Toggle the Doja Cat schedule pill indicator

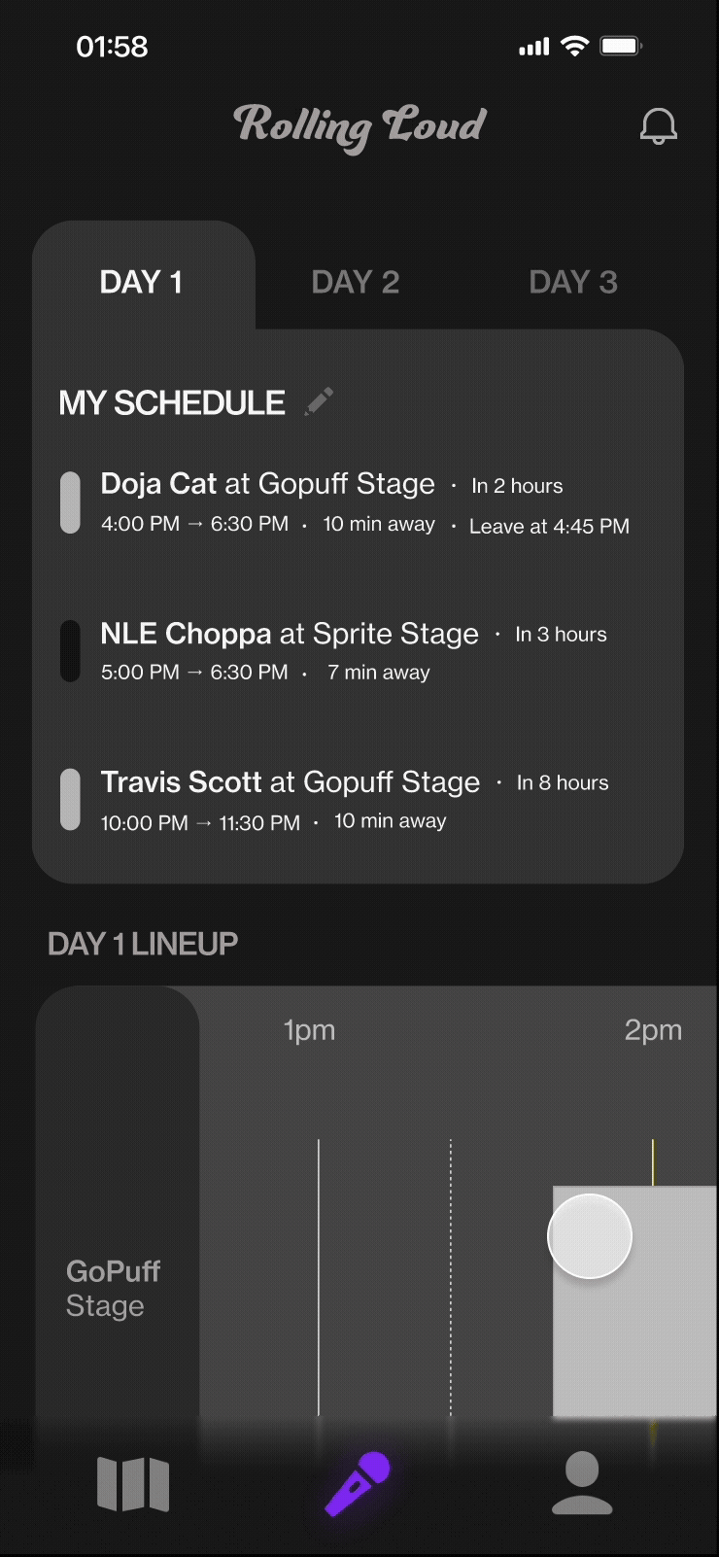tap(70, 502)
